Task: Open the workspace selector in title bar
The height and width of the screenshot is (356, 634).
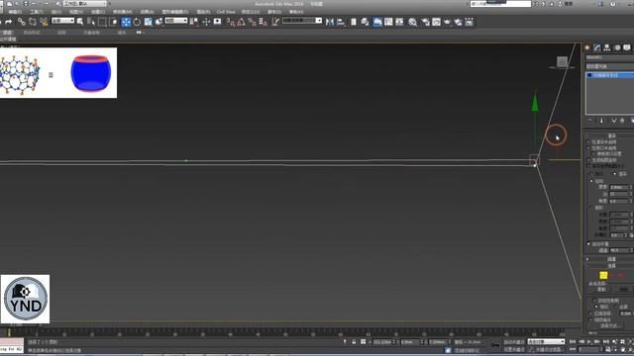Action: point(84,4)
